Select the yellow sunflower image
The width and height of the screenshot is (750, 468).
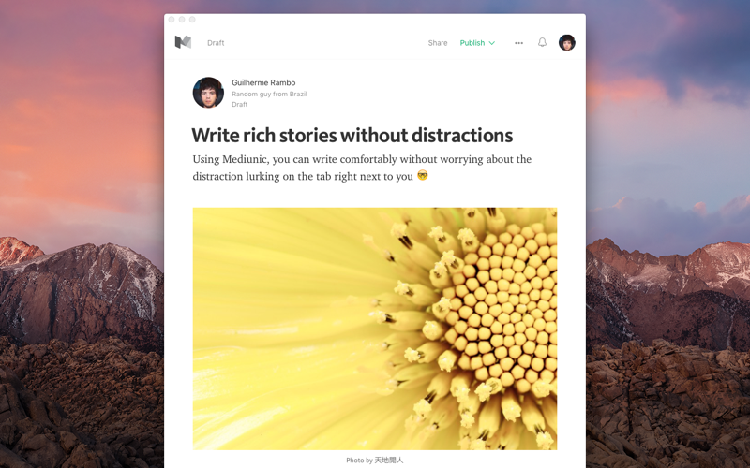point(375,329)
